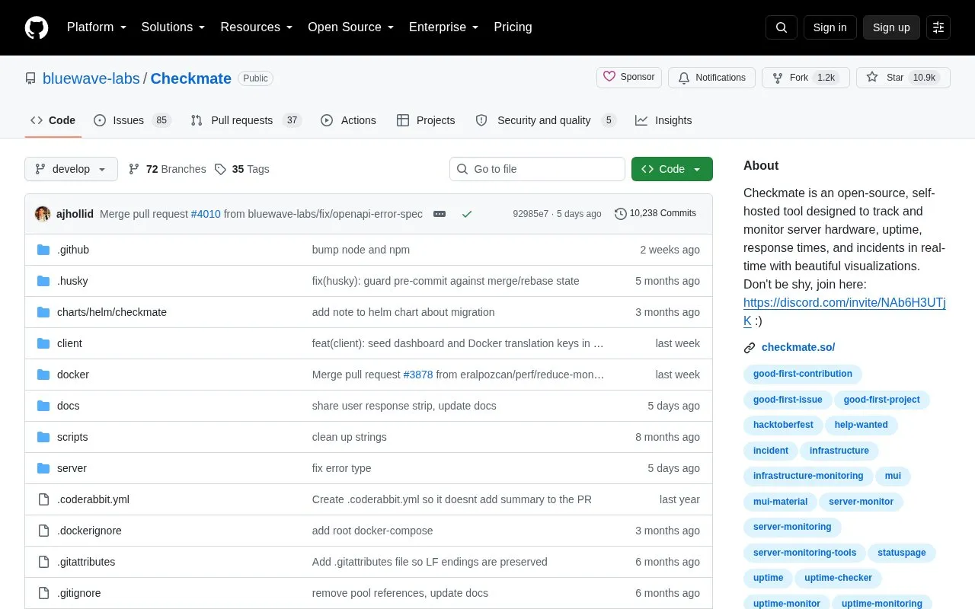Screen dimensions: 975x609
Task: Select the help-wanted topic tag
Action: pos(861,425)
